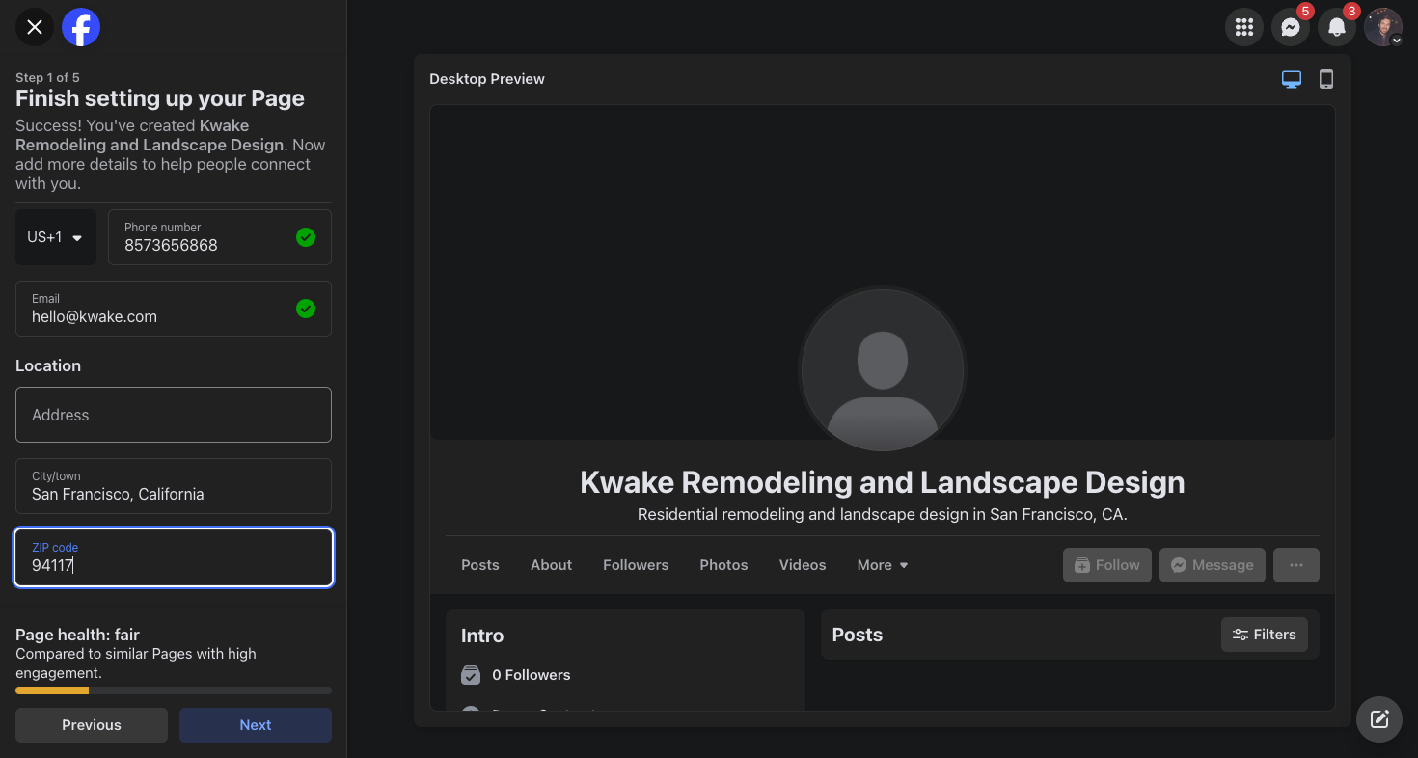
Task: Open the notifications bell
Action: [x=1337, y=27]
